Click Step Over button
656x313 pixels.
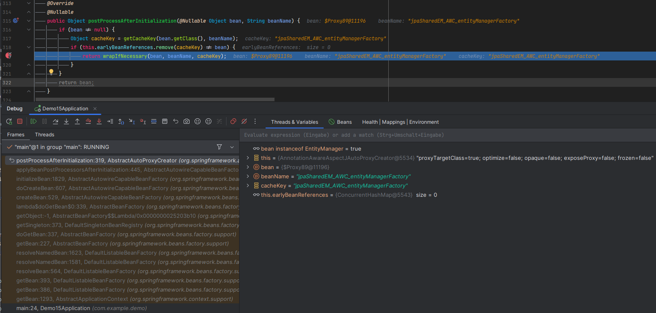click(x=55, y=122)
